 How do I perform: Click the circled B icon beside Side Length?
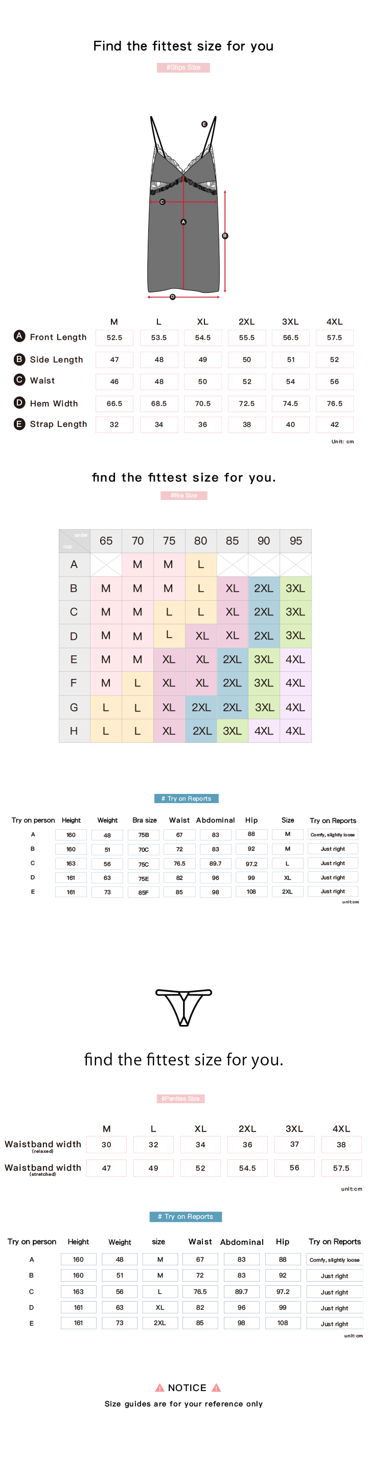point(19,358)
